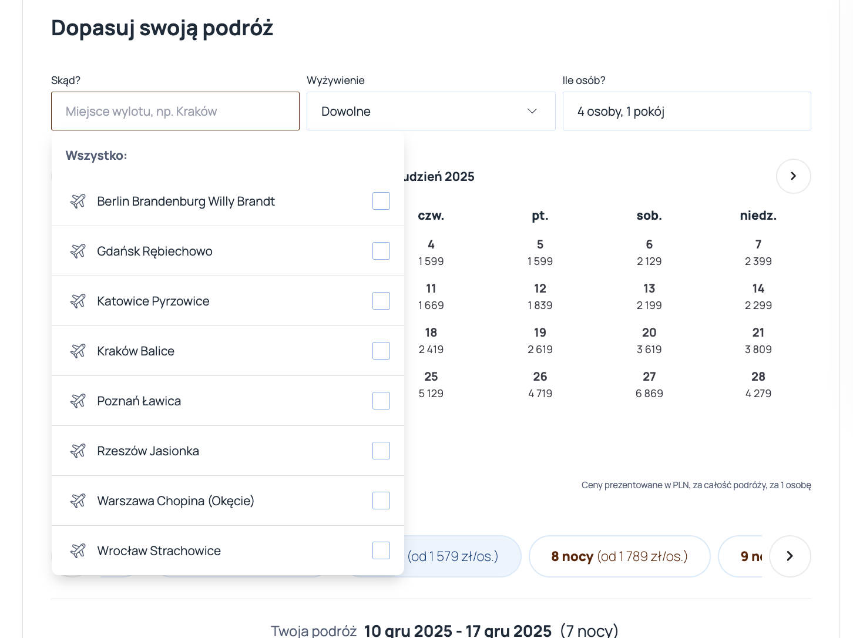Click airplane icon next to Wrocław Strachowice
This screenshot has width=853, height=638.
point(78,550)
